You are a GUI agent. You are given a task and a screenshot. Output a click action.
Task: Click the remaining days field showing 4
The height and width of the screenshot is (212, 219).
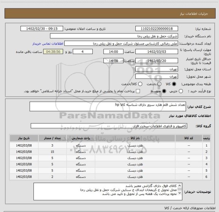83,52
